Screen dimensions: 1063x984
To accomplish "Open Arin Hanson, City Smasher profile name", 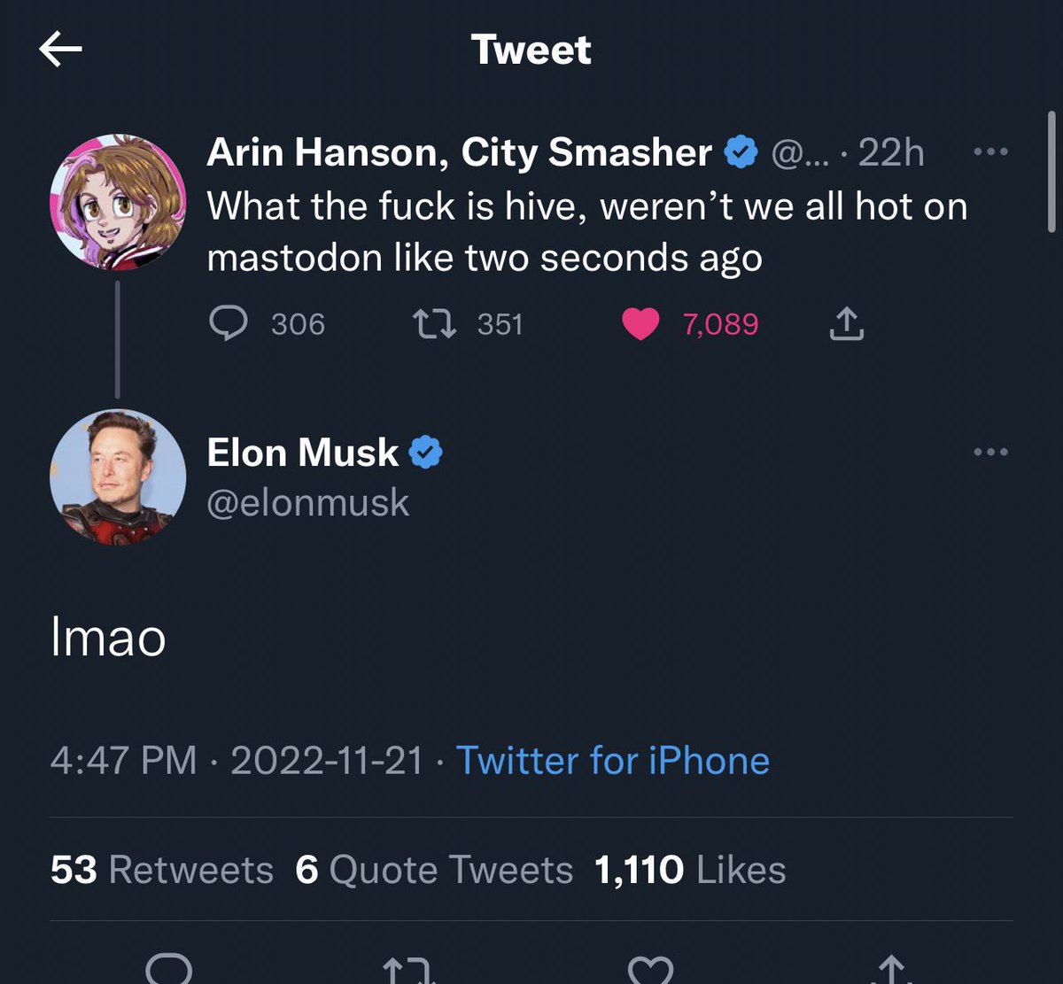I will [459, 152].
